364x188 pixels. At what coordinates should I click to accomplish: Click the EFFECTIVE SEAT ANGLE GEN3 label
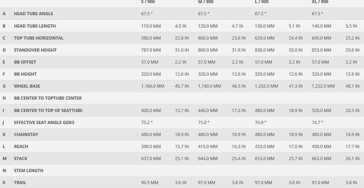[44, 123]
